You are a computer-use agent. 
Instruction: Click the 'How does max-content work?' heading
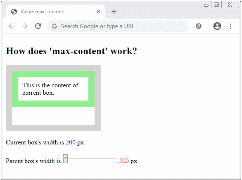pos(71,51)
